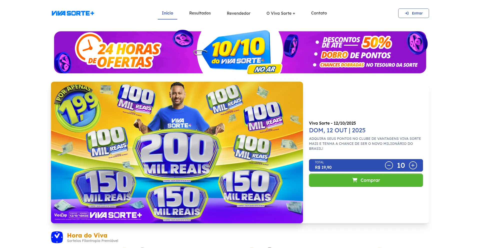
Task: Click the Viva Sorte+ logo
Action: point(73,13)
